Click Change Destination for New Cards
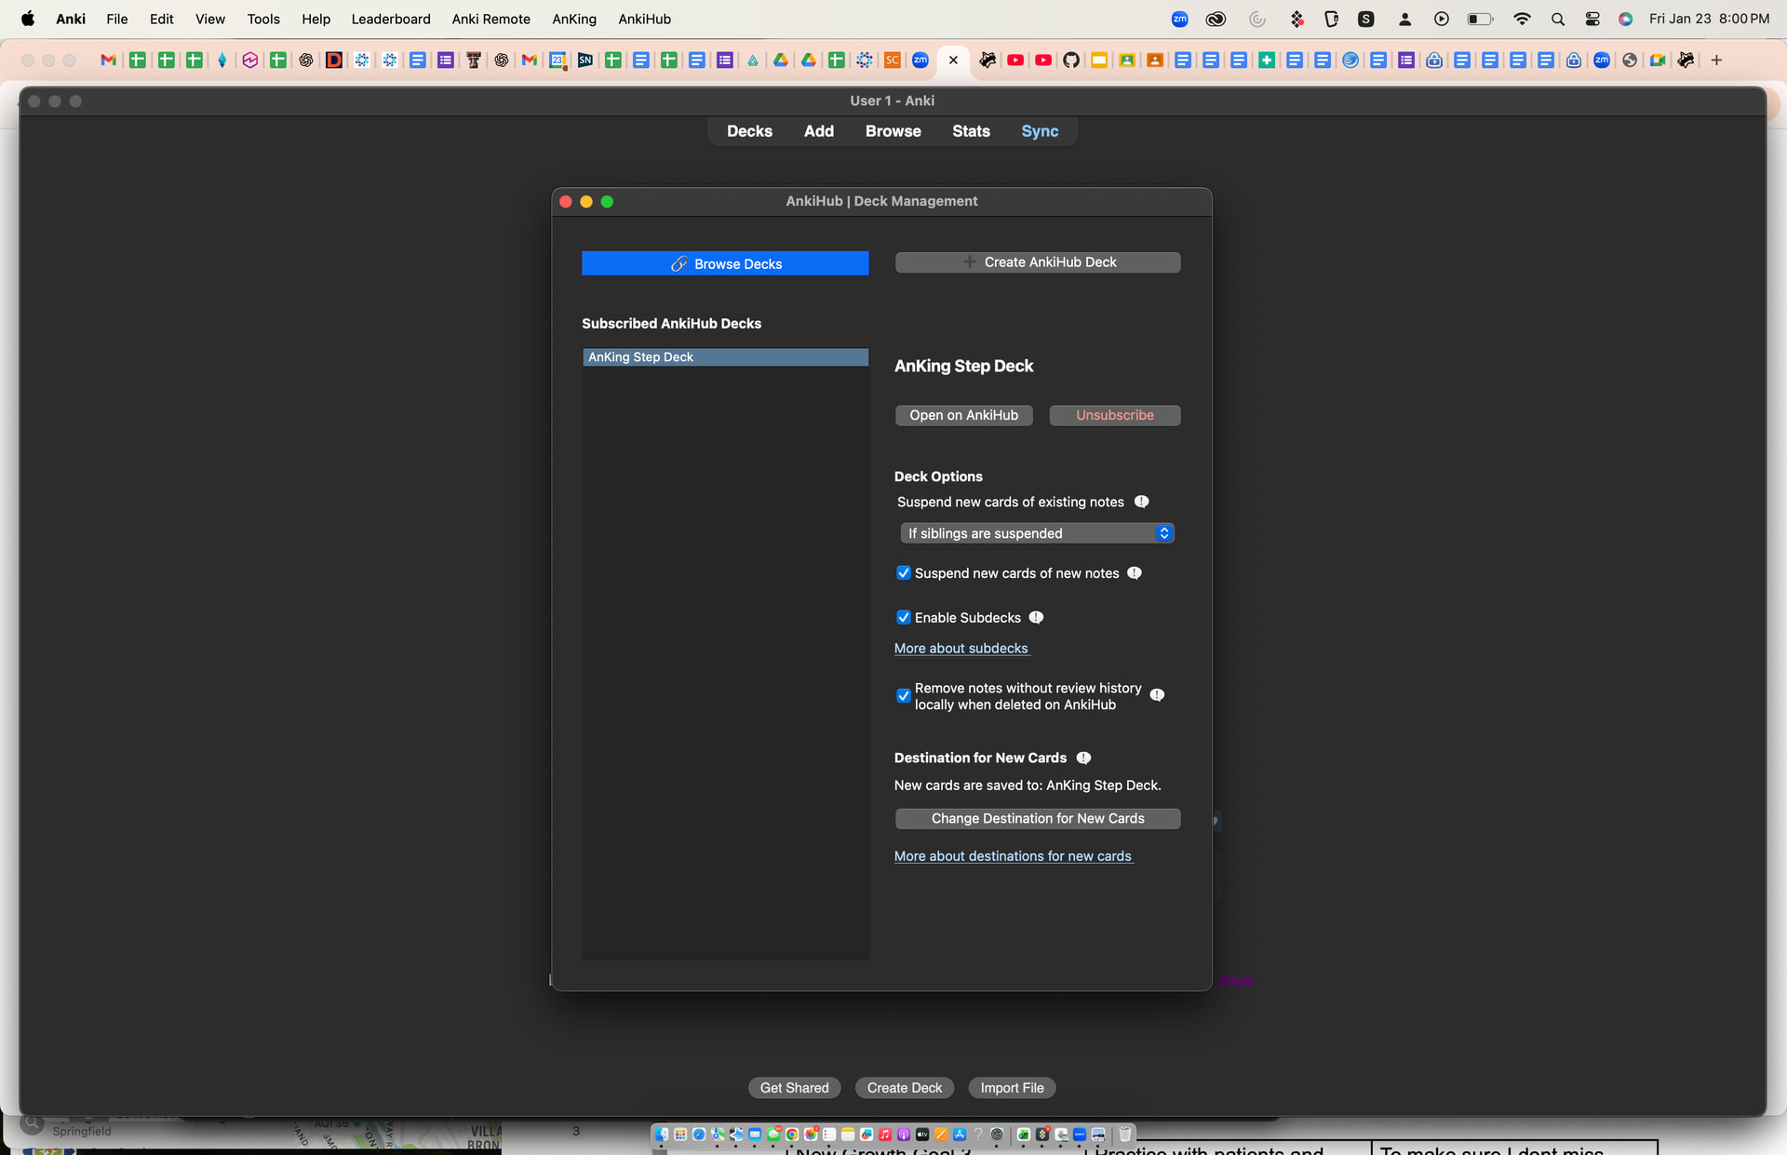 pyautogui.click(x=1037, y=818)
